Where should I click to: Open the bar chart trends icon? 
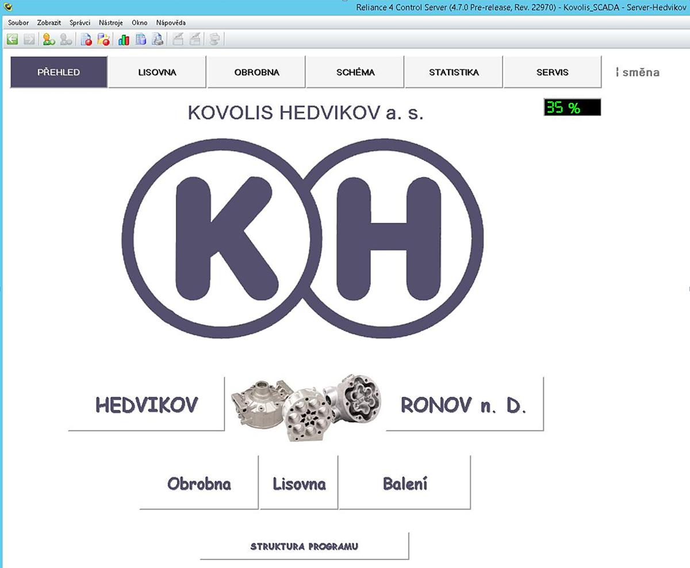pos(124,39)
